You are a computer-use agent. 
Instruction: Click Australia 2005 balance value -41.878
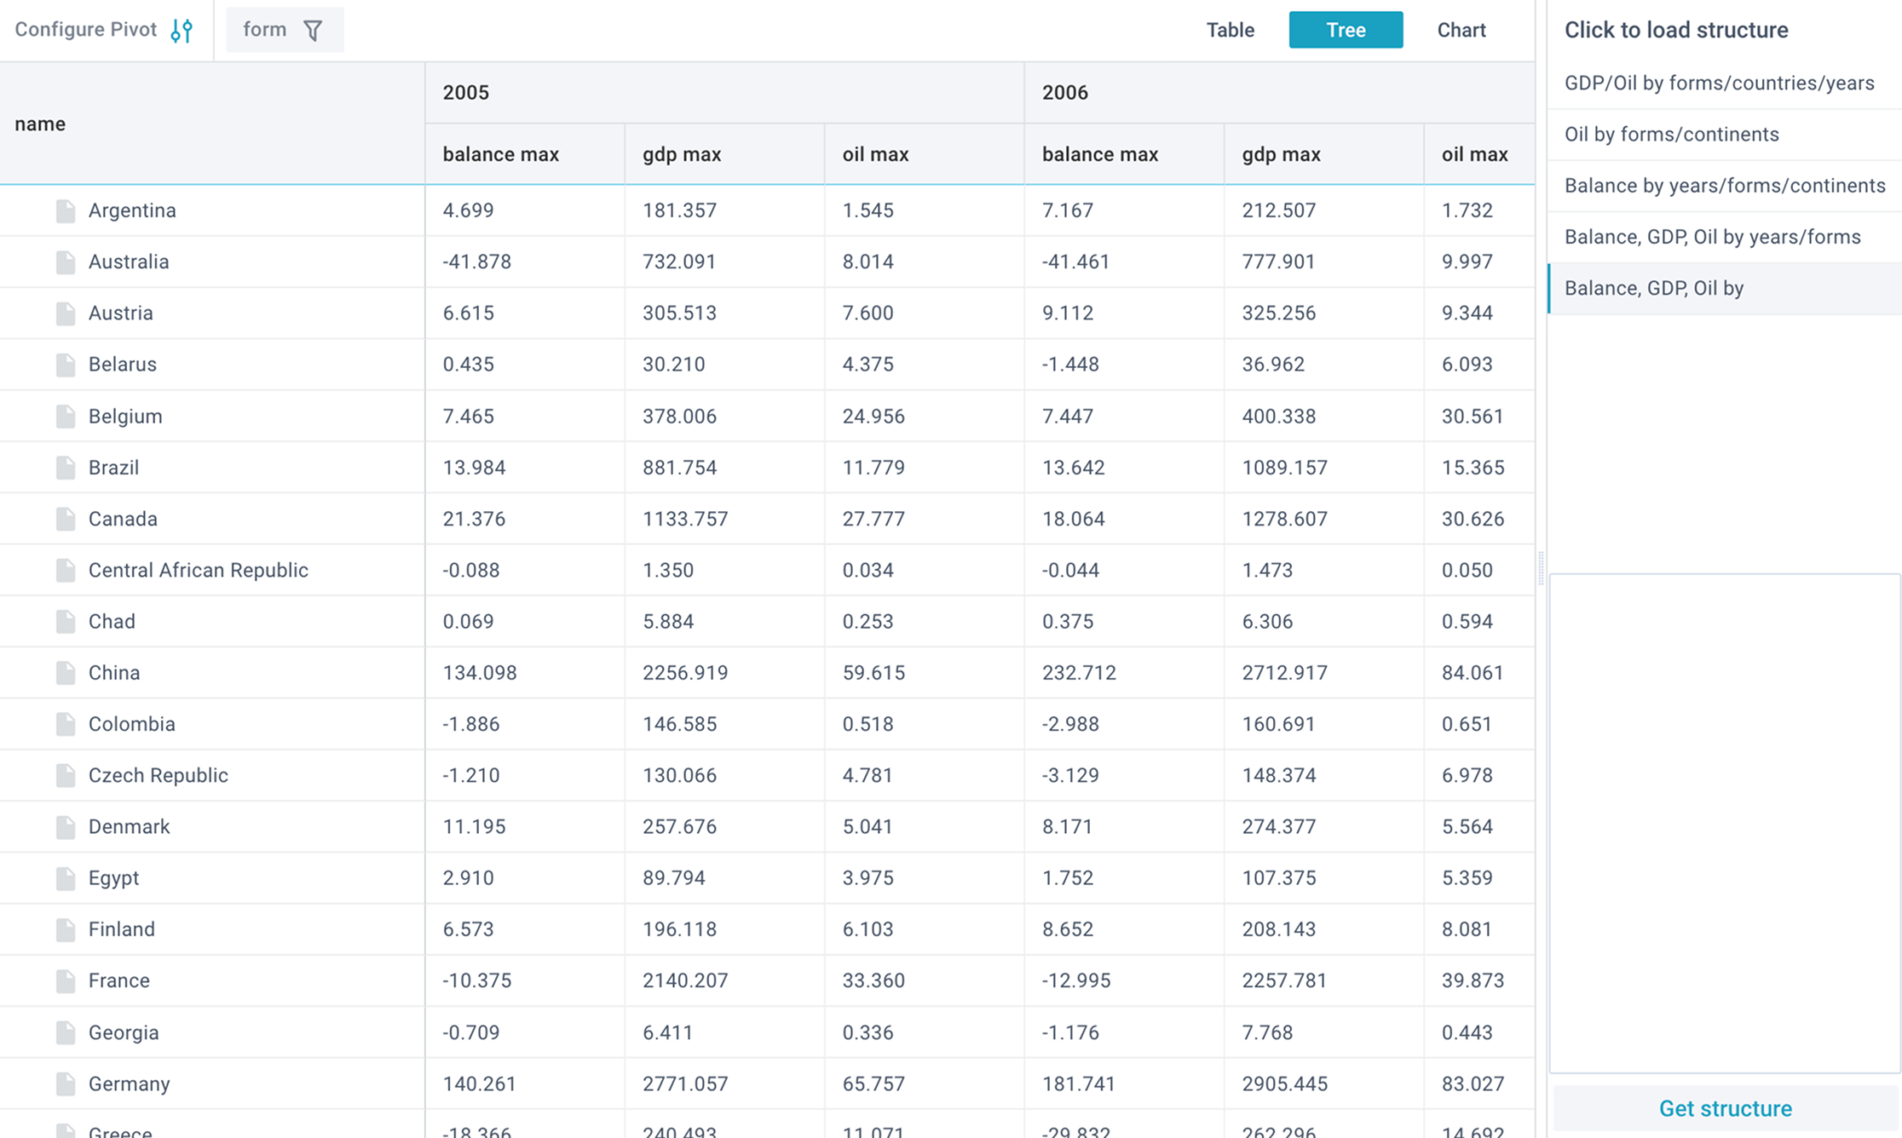pyautogui.click(x=477, y=262)
